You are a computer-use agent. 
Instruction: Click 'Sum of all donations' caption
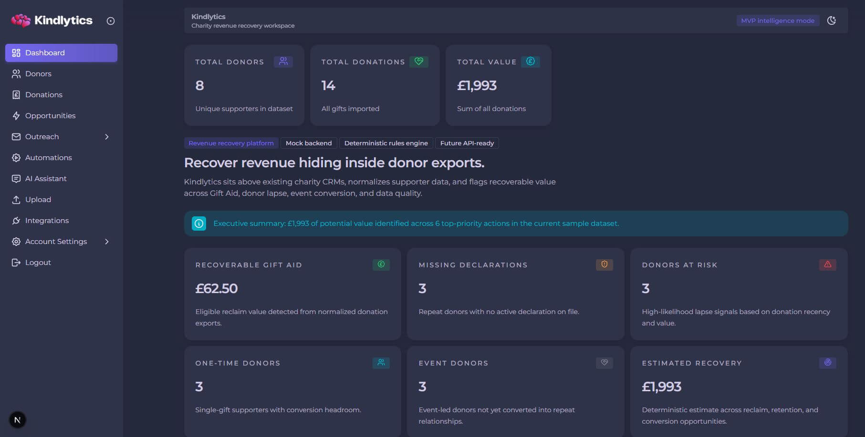(x=491, y=109)
